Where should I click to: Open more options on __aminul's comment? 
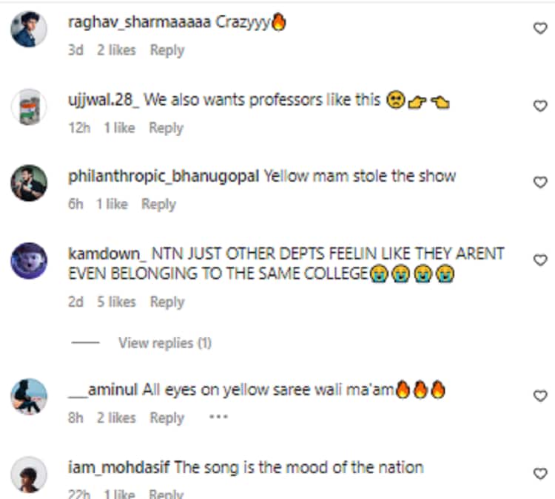coord(218,417)
